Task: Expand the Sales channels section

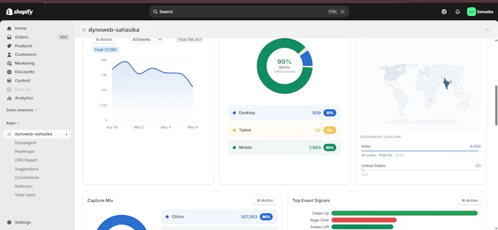Action: pos(21,110)
